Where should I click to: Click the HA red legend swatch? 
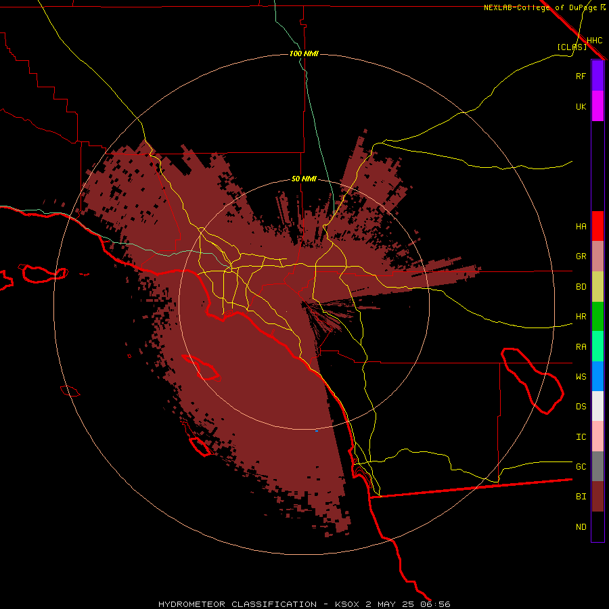[597, 226]
